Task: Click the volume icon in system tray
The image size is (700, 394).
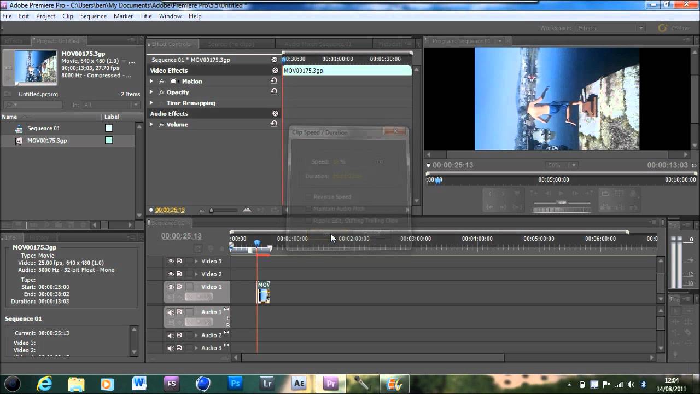Action: coord(630,384)
